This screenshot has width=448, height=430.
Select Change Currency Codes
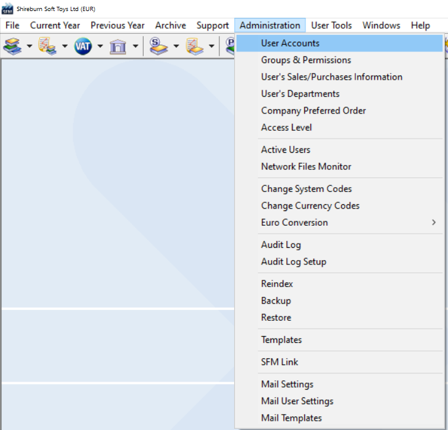[x=339, y=205]
